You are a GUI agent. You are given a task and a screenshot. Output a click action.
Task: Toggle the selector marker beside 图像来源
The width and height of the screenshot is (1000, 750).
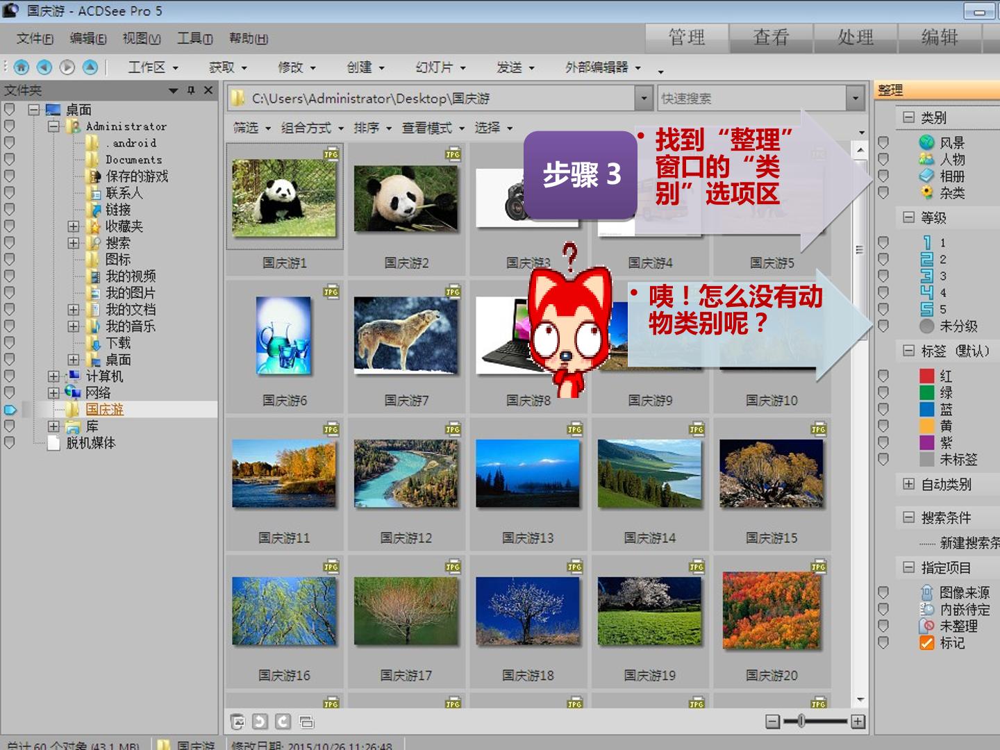tap(883, 592)
